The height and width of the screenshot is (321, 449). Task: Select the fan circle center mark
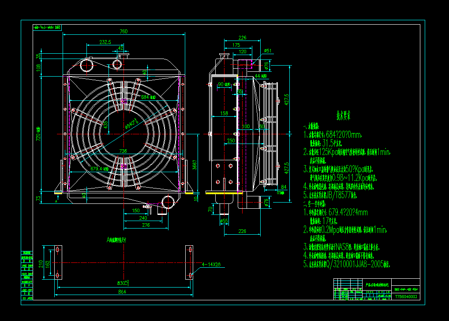point(123,134)
